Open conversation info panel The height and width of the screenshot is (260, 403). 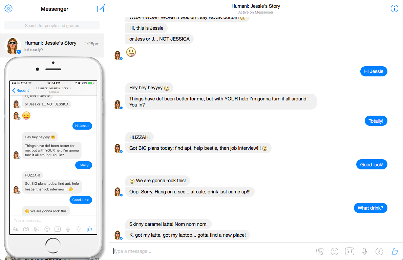coord(394,8)
